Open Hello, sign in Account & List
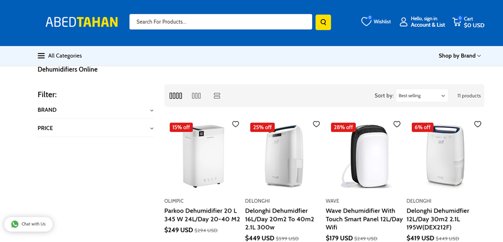The image size is (503, 242). click(x=428, y=22)
